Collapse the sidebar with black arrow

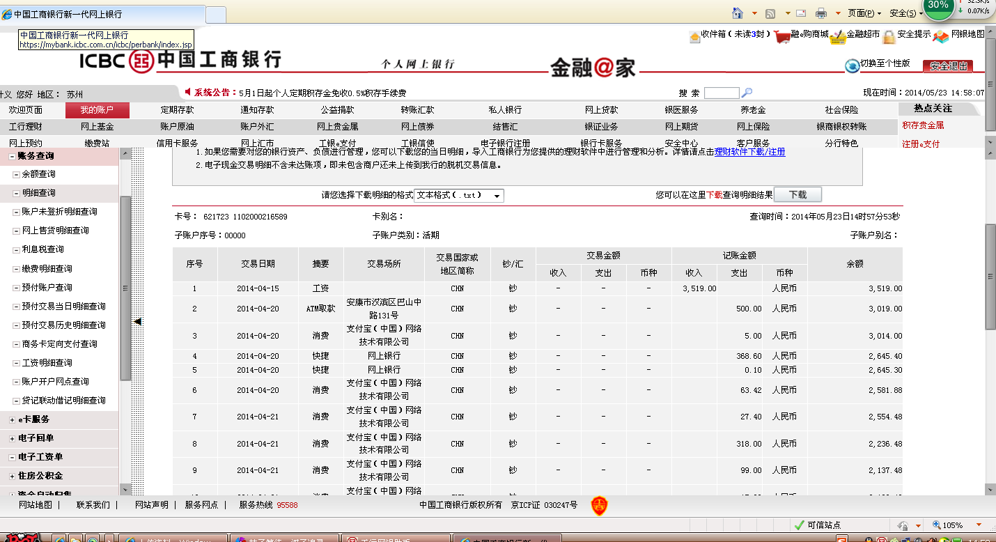pyautogui.click(x=138, y=321)
